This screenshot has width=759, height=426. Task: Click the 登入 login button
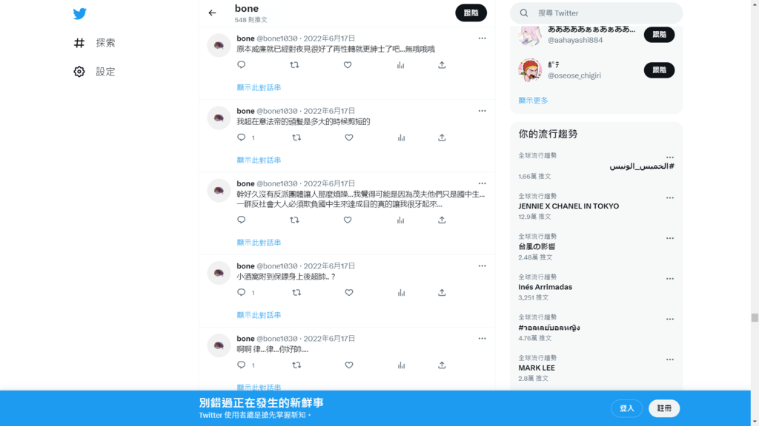click(627, 408)
